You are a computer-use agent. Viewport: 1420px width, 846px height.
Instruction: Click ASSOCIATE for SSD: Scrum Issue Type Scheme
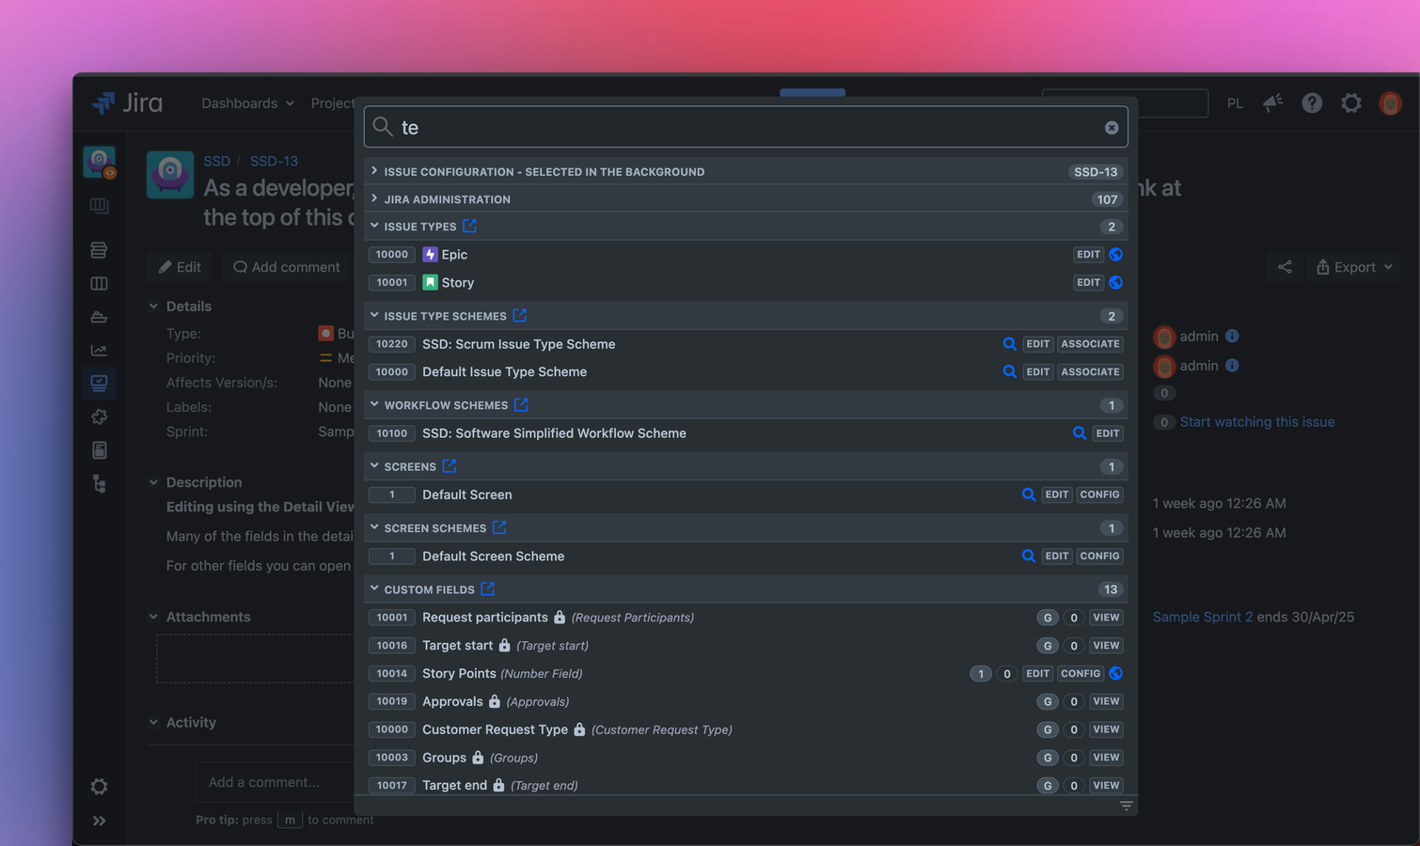click(1090, 344)
